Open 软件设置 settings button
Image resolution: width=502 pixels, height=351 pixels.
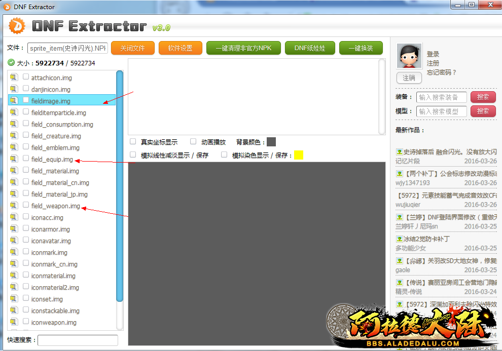click(x=180, y=48)
